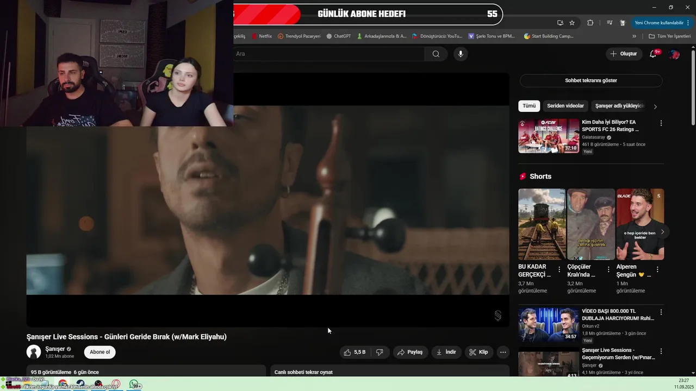
Task: Click Canlı sohbeti tekrar oynat
Action: (x=303, y=372)
